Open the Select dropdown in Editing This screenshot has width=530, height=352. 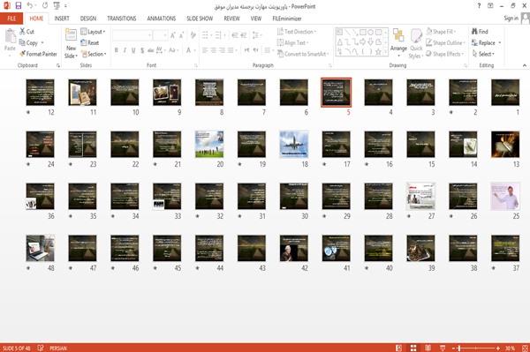pyautogui.click(x=483, y=54)
